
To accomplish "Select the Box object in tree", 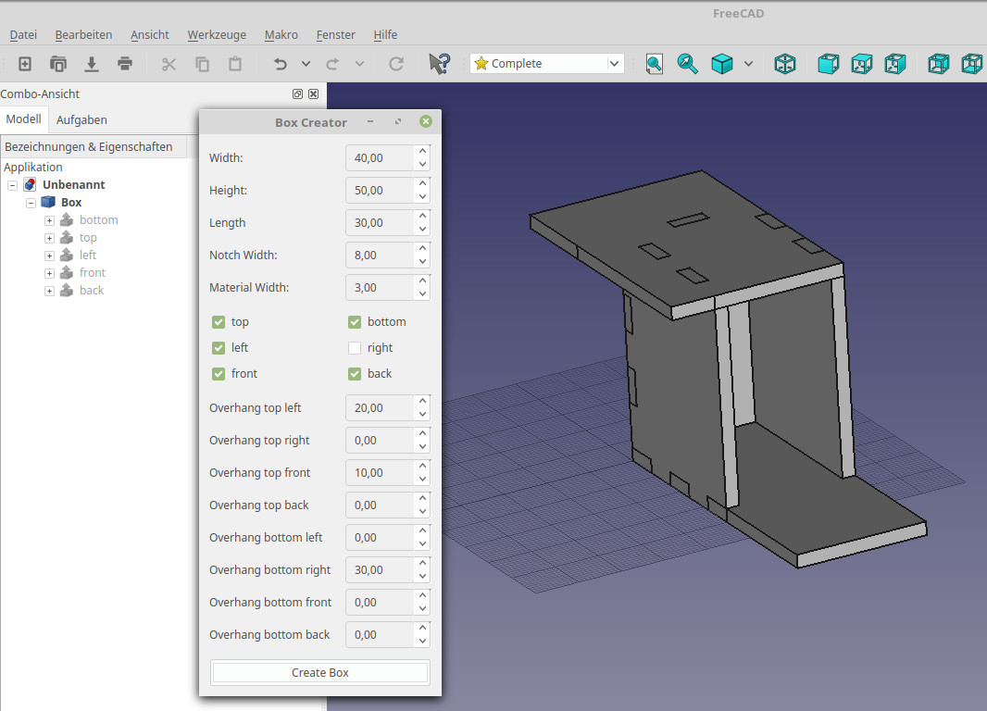I will point(71,203).
